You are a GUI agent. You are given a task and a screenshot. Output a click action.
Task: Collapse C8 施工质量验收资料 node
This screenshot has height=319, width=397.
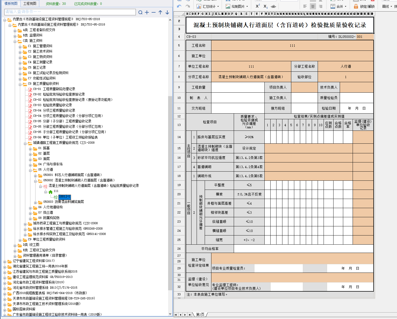tap(20, 84)
